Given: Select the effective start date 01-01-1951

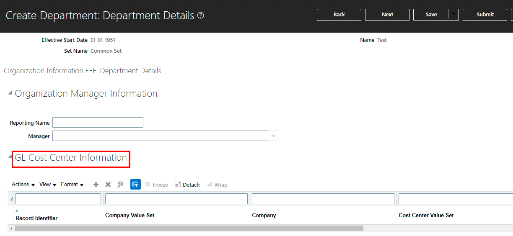Looking at the screenshot, I should click(103, 40).
